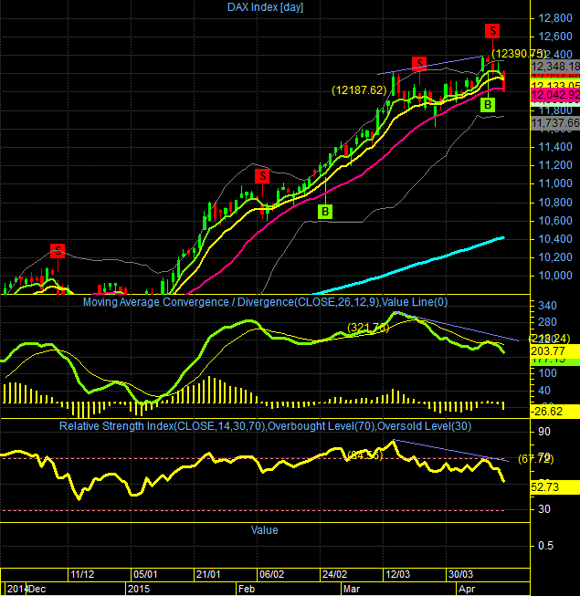Click the 2015 year label

point(139,590)
